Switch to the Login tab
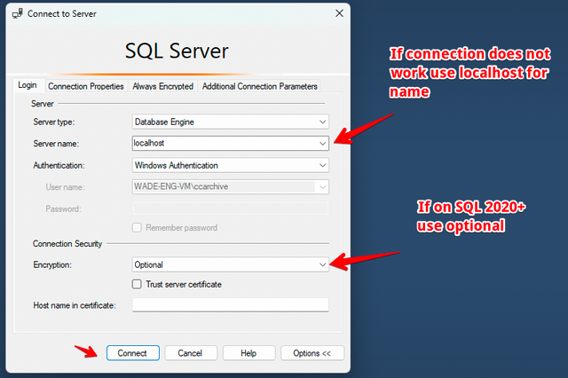568x378 pixels. pyautogui.click(x=28, y=85)
